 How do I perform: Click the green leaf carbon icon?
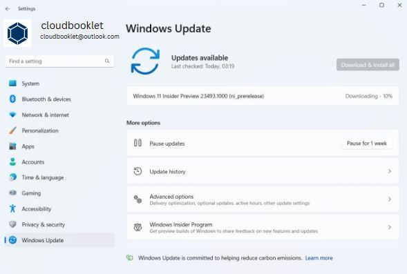click(x=129, y=258)
